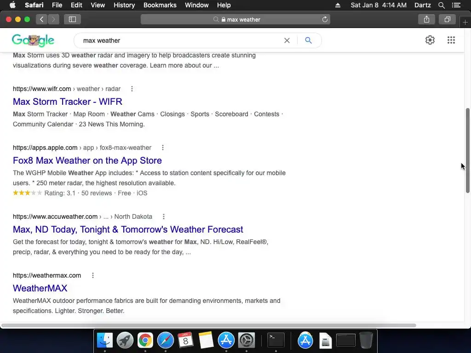Click the vertical page scrollbar
Viewport: 471px width, 353px height.
[x=467, y=150]
